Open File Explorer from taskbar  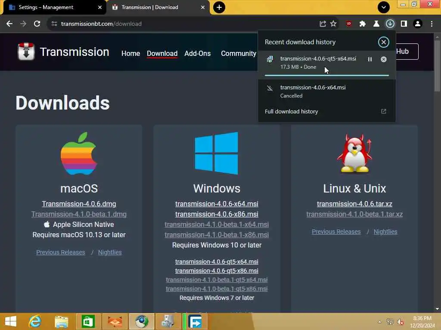[x=61, y=321]
